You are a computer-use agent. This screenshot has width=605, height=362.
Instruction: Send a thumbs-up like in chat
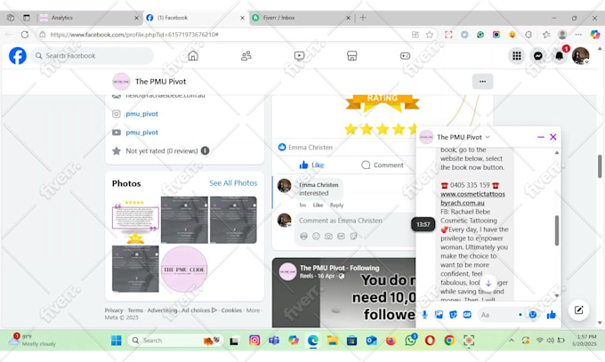[551, 315]
